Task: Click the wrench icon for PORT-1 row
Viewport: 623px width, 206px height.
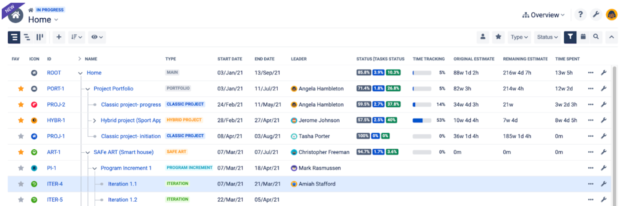Action: [604, 89]
